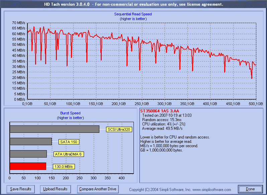Click the 0,1GB axis label

pyautogui.click(x=27, y=104)
